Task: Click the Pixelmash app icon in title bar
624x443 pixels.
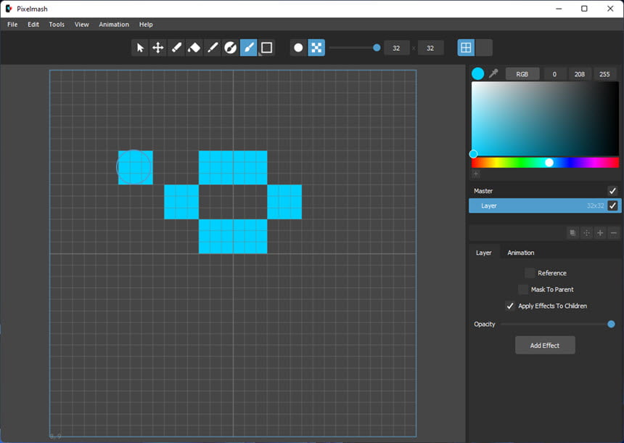Action: [x=9, y=9]
